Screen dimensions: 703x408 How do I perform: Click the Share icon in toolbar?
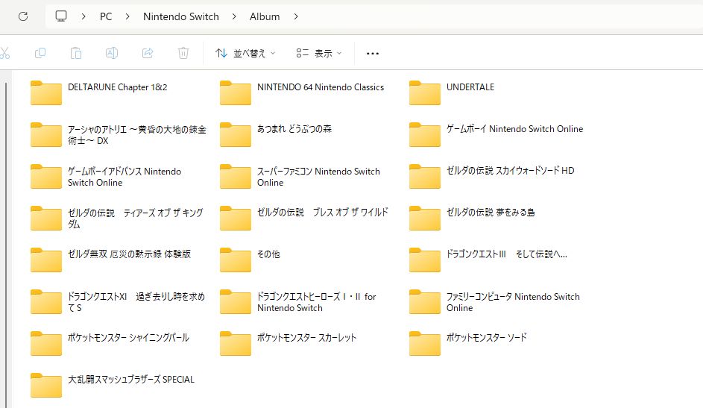point(148,53)
